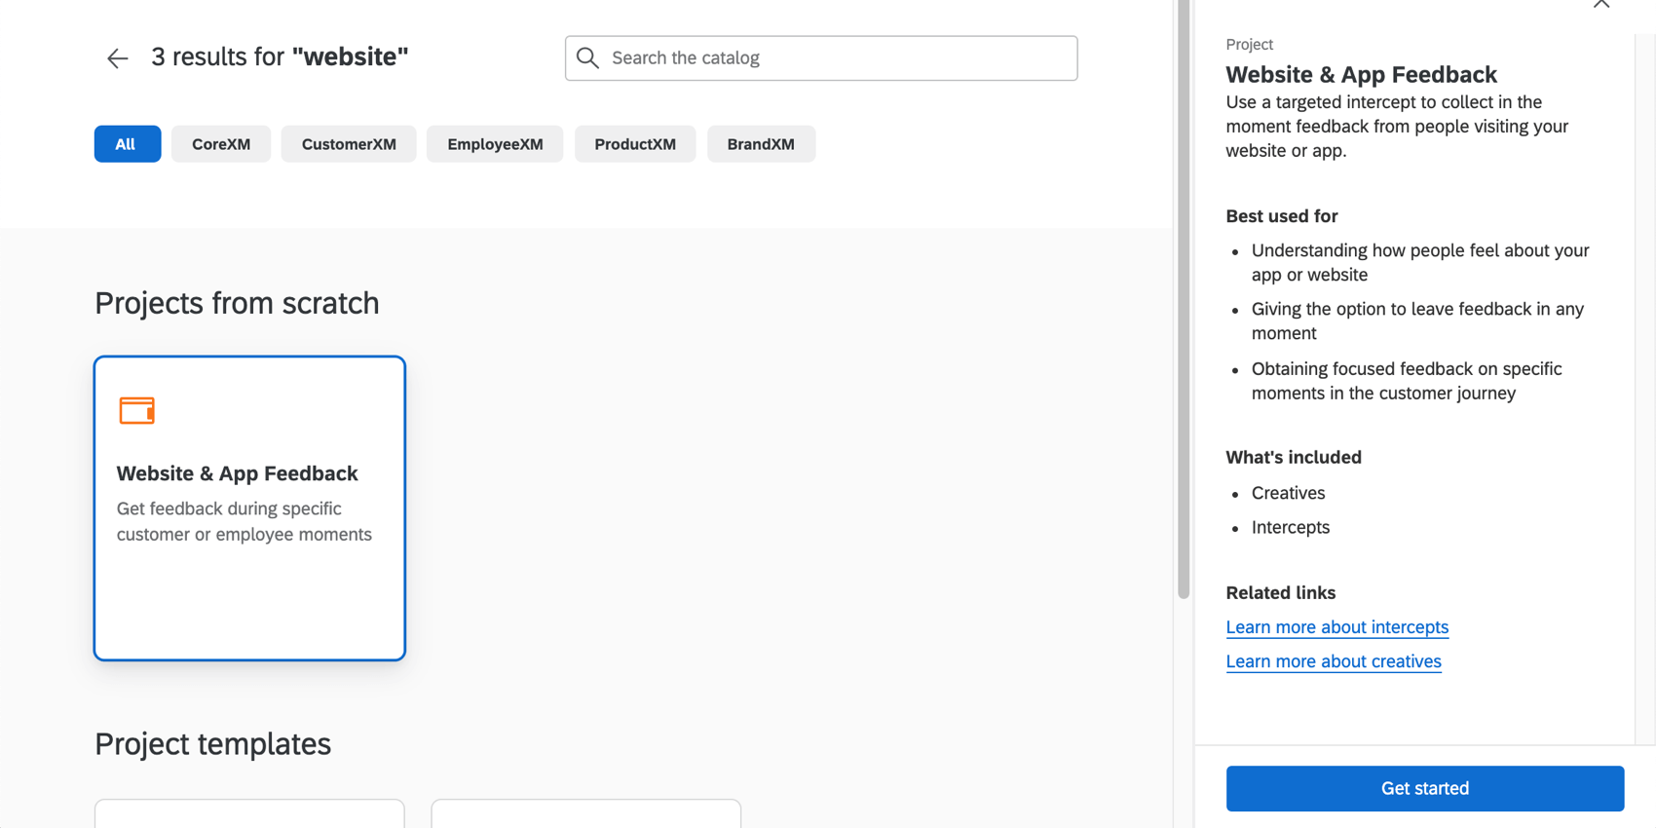Filter results by CoreXM
The image size is (1656, 828).
(x=221, y=144)
